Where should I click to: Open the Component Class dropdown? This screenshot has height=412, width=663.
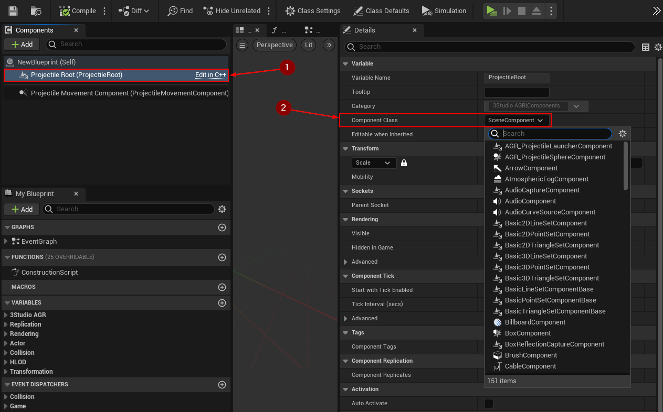[x=517, y=121]
